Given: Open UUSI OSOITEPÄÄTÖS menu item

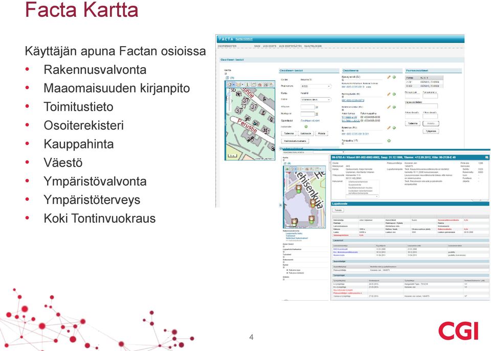Looking at the screenshot, I should (291, 46).
